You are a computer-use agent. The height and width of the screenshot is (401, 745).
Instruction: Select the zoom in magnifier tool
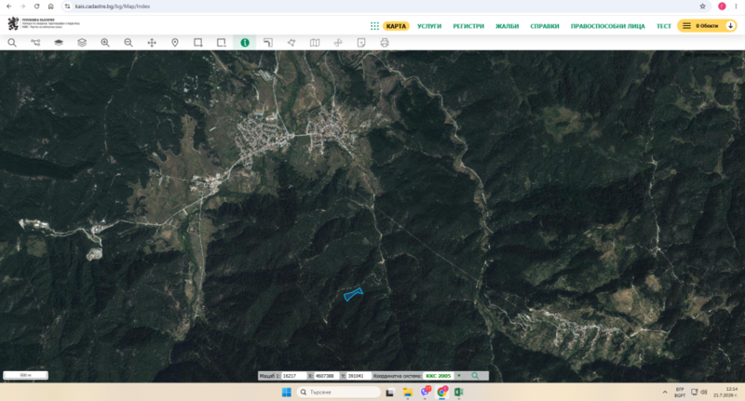click(105, 43)
